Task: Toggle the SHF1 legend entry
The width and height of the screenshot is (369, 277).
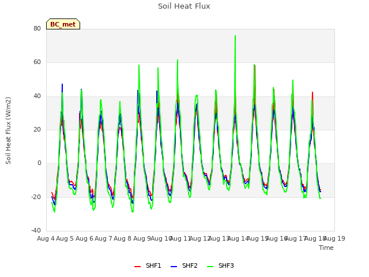Action: click(x=148, y=265)
